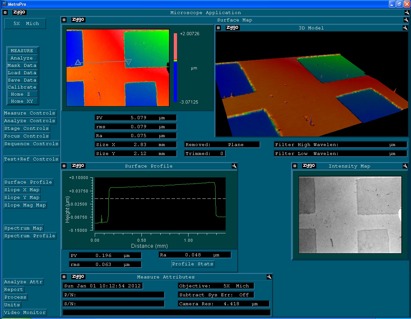Click Surface Profile title bar pin icon
Image resolution: width=411 pixels, height=319 pixels.
coord(234,166)
